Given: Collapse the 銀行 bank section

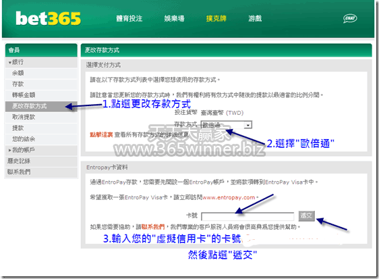Looking at the screenshot, I should click(41, 62).
